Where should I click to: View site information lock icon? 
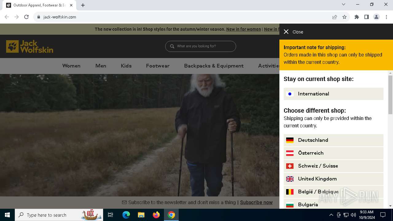click(39, 17)
